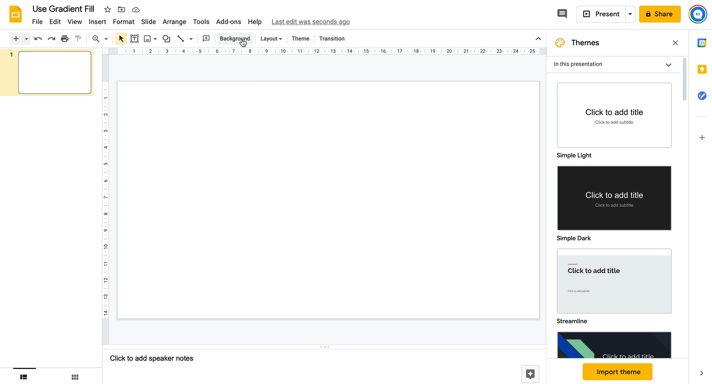Star the Use Gradient Fill presentation
The image size is (712, 384).
pos(108,9)
